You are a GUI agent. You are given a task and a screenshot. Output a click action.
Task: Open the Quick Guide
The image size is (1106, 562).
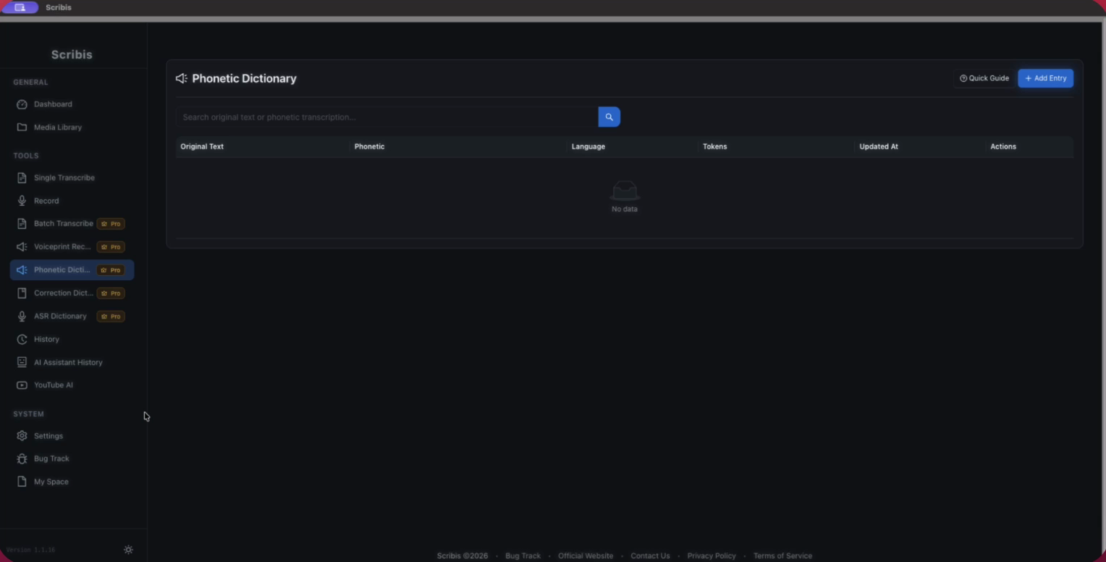(x=984, y=78)
